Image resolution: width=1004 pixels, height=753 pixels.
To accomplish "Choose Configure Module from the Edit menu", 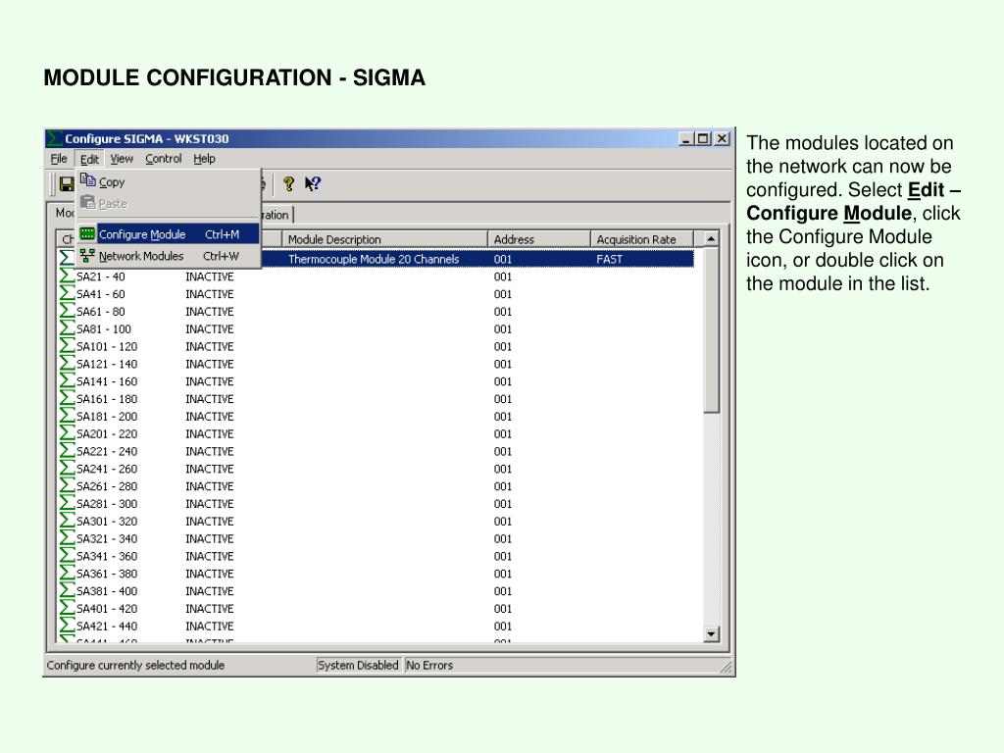I will point(169,234).
